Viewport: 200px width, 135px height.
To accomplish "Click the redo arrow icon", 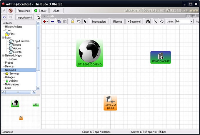I will (x=11, y=17).
